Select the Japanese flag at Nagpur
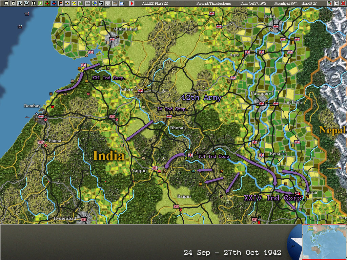 tap(155, 168)
